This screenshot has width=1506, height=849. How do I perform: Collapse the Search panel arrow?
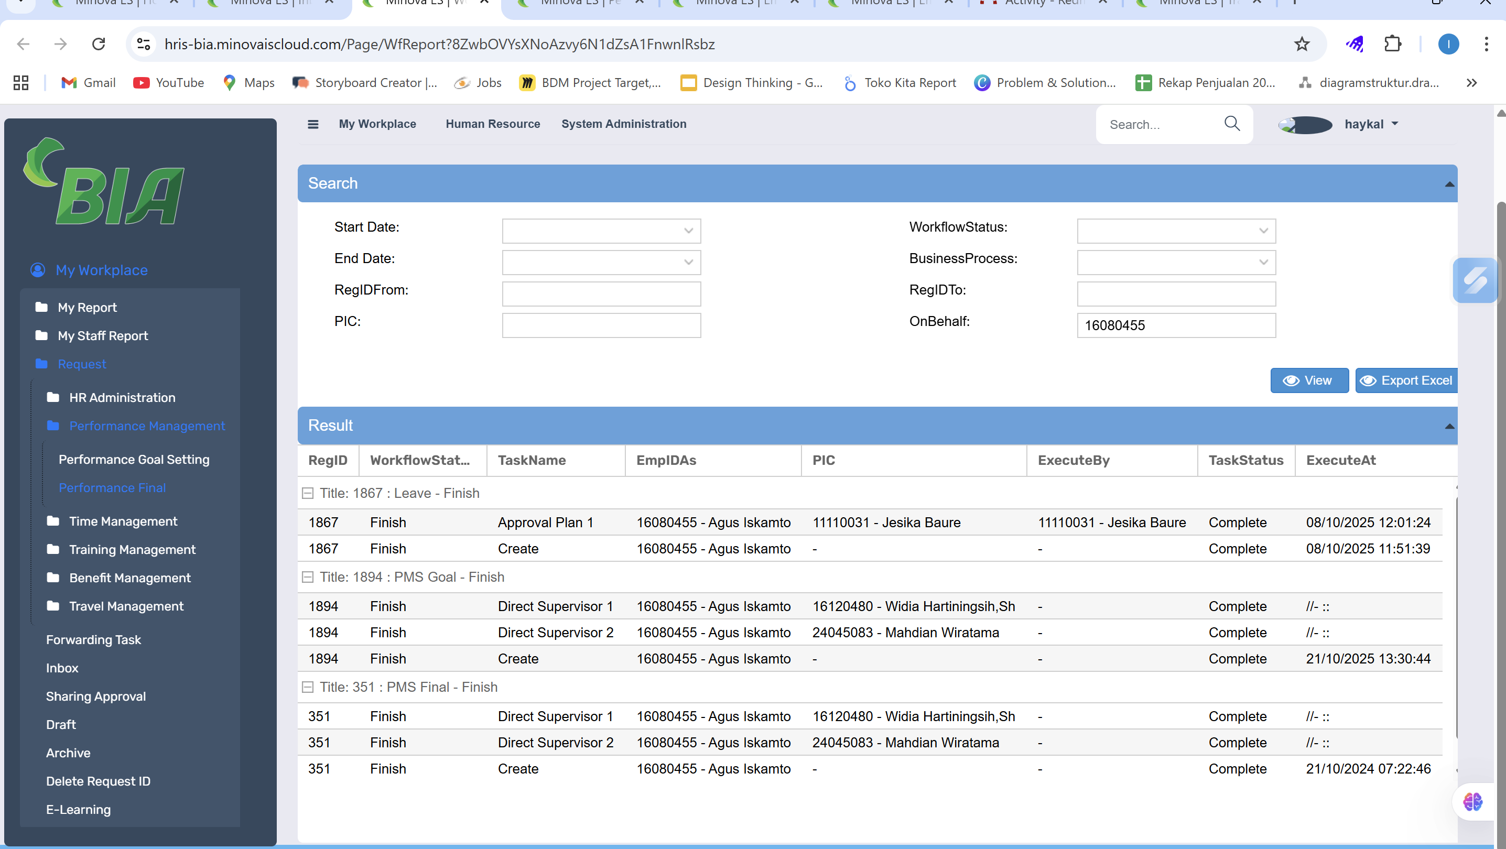[x=1449, y=184]
